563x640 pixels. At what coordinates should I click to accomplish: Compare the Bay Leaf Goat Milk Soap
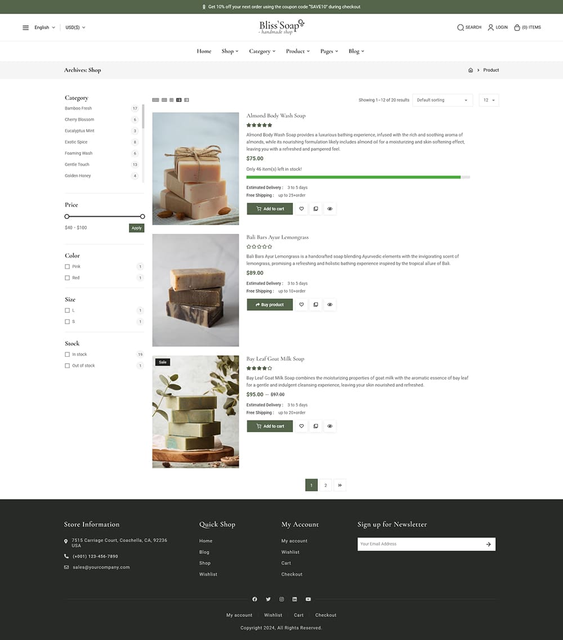coord(315,426)
